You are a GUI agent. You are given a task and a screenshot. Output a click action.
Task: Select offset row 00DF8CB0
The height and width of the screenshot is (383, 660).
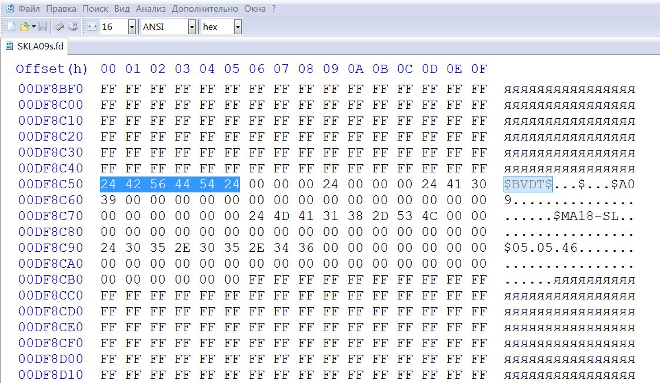[51, 279]
